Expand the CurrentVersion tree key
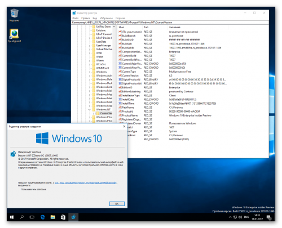This screenshot has height=228, width=282. point(94,113)
